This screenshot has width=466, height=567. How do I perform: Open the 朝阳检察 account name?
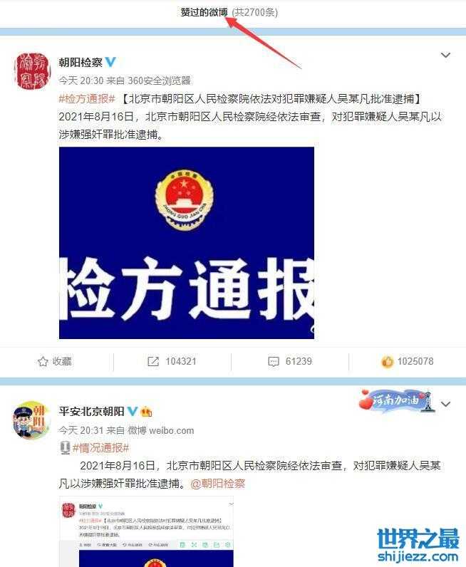(81, 62)
